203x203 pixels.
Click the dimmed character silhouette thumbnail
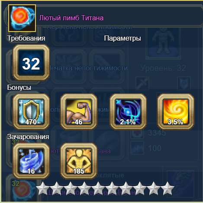[x=163, y=42]
